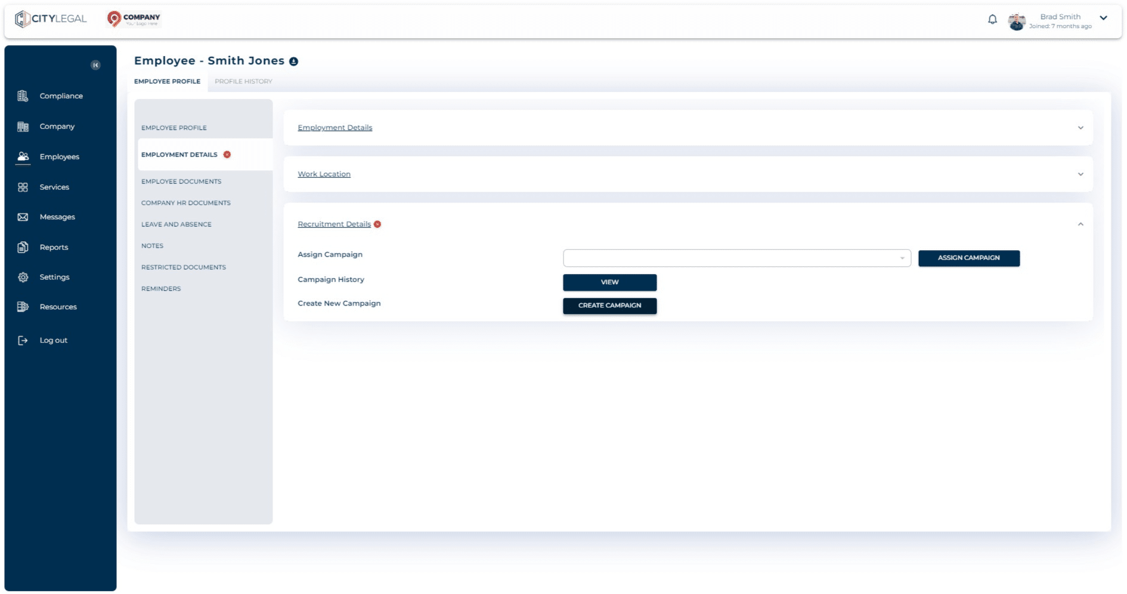The height and width of the screenshot is (594, 1127).
Task: Click the Resources icon in sidebar
Action: [x=23, y=307]
